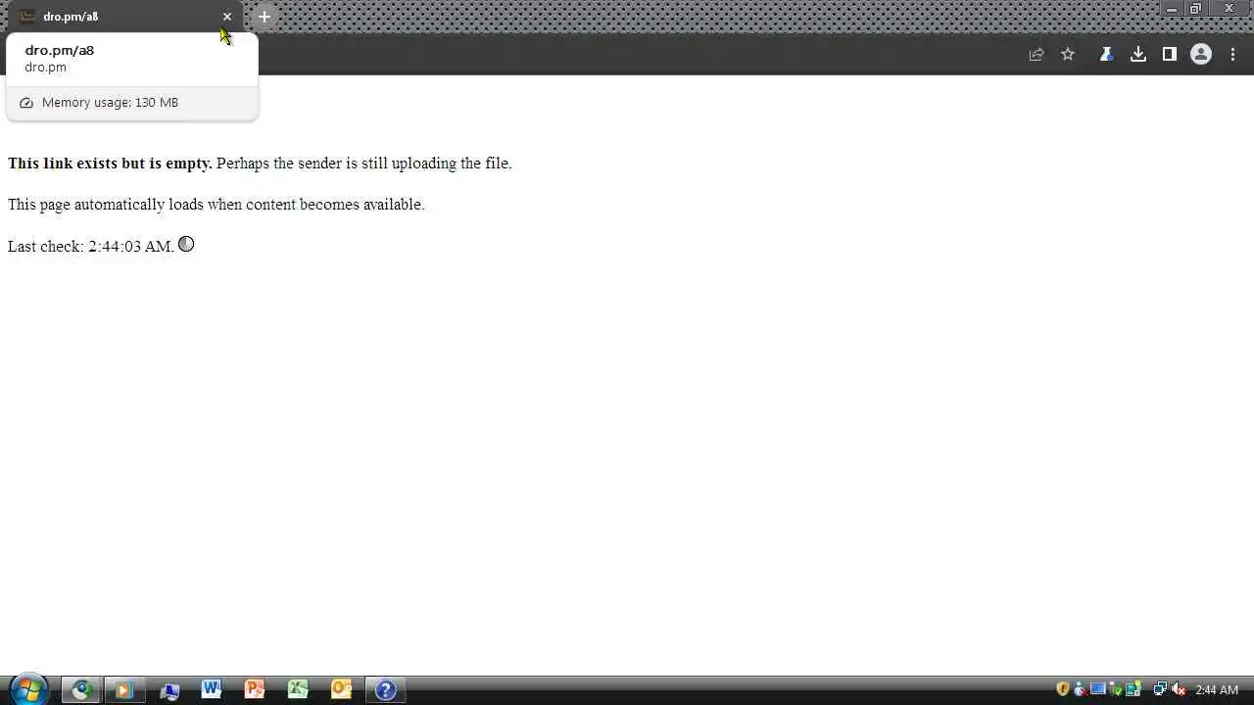The height and width of the screenshot is (705, 1254).
Task: Launch Excel from the taskbar
Action: tap(298, 690)
